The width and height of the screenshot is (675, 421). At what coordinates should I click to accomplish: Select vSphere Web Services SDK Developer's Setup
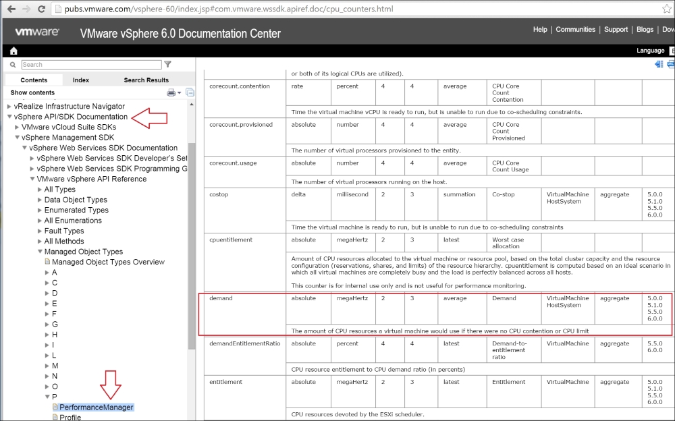[x=112, y=158]
